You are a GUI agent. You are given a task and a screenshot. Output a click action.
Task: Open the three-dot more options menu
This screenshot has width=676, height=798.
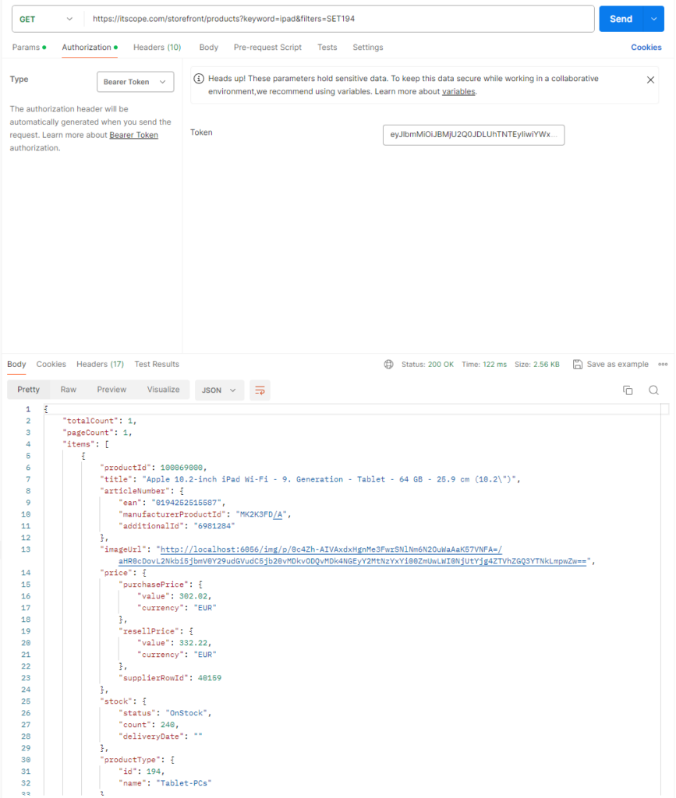tap(663, 365)
